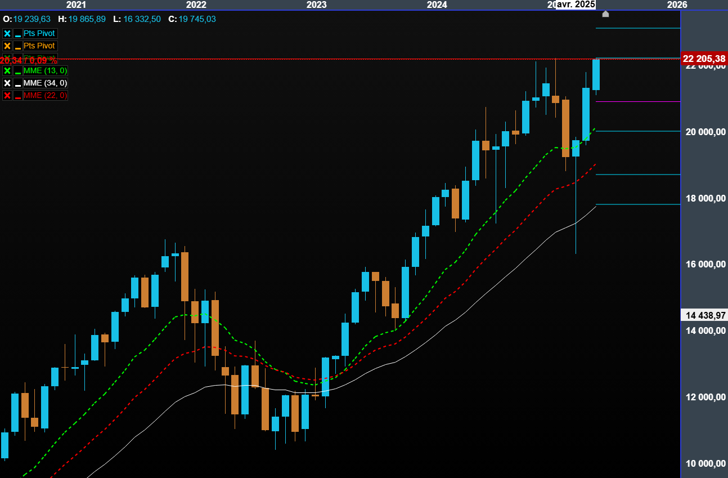This screenshot has width=728, height=478.
Task: Click the 2022 label on time axis
Action: click(196, 5)
